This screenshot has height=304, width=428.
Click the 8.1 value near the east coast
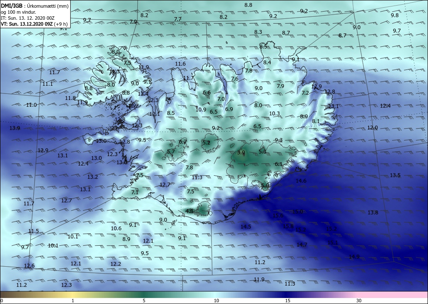pos(316,121)
